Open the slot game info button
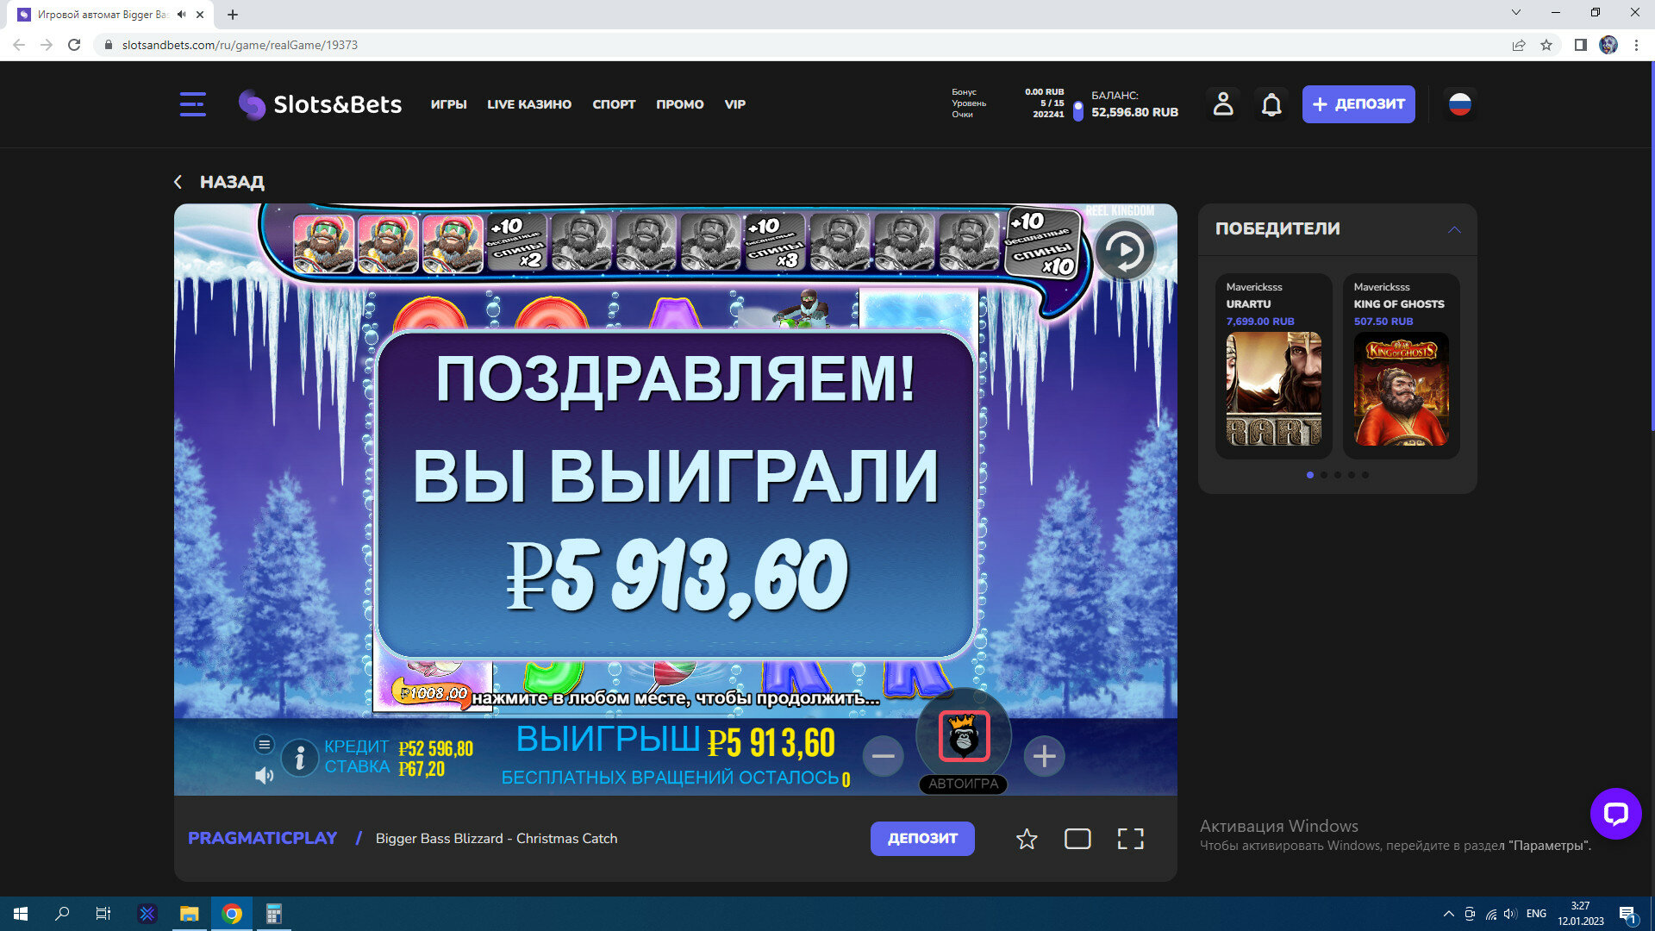The width and height of the screenshot is (1655, 931). coord(299,758)
